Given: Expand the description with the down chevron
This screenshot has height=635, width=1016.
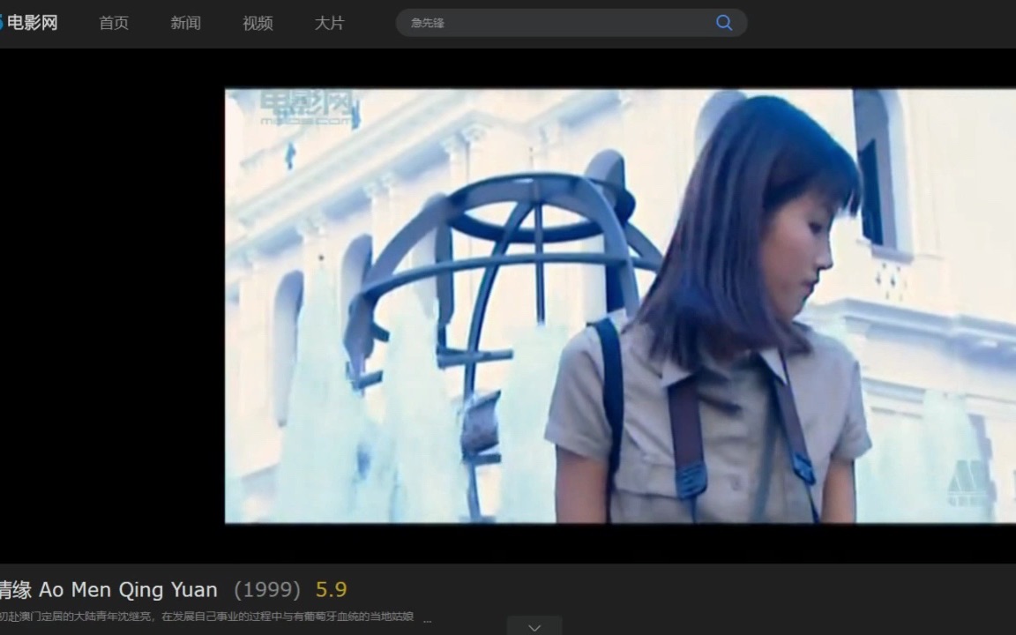Looking at the screenshot, I should click(534, 627).
